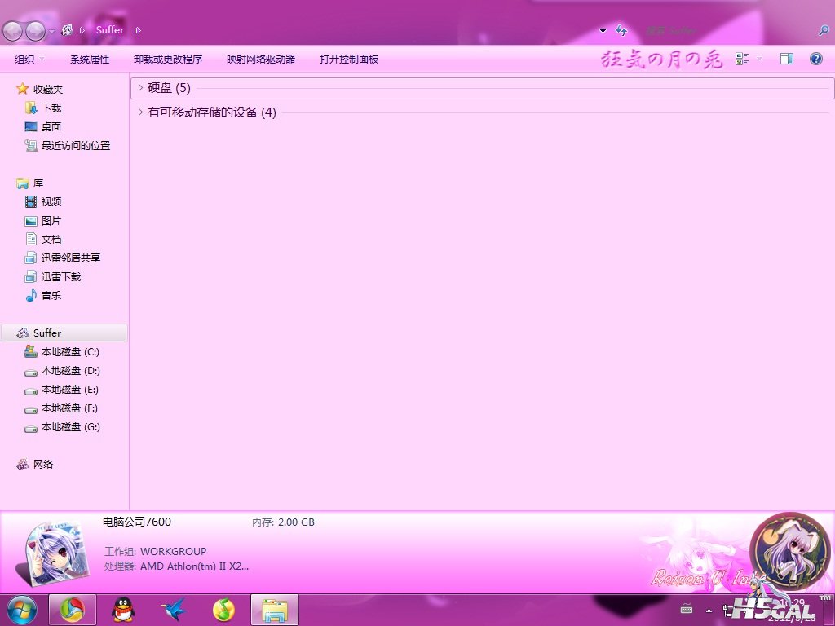This screenshot has width=835, height=626.
Task: Refresh the current folder view
Action: [x=621, y=30]
